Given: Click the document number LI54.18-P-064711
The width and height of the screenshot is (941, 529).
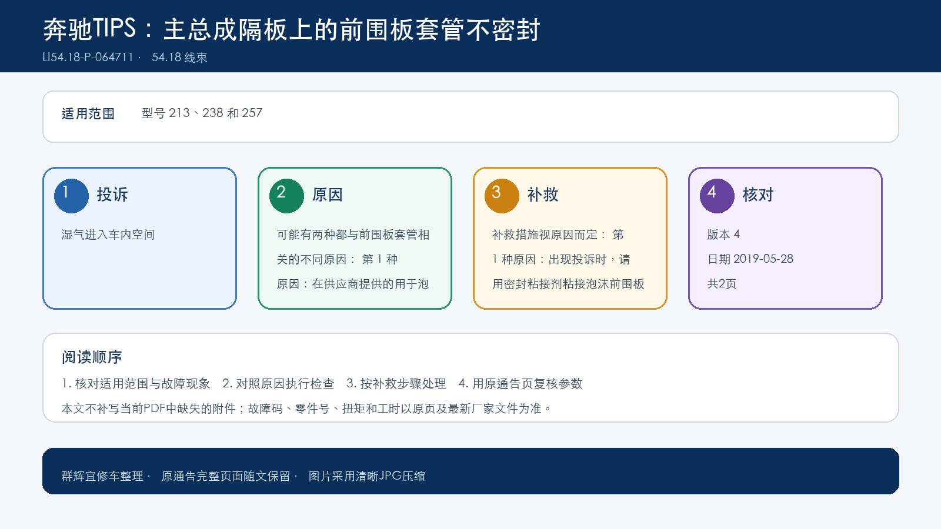Looking at the screenshot, I should [88, 57].
